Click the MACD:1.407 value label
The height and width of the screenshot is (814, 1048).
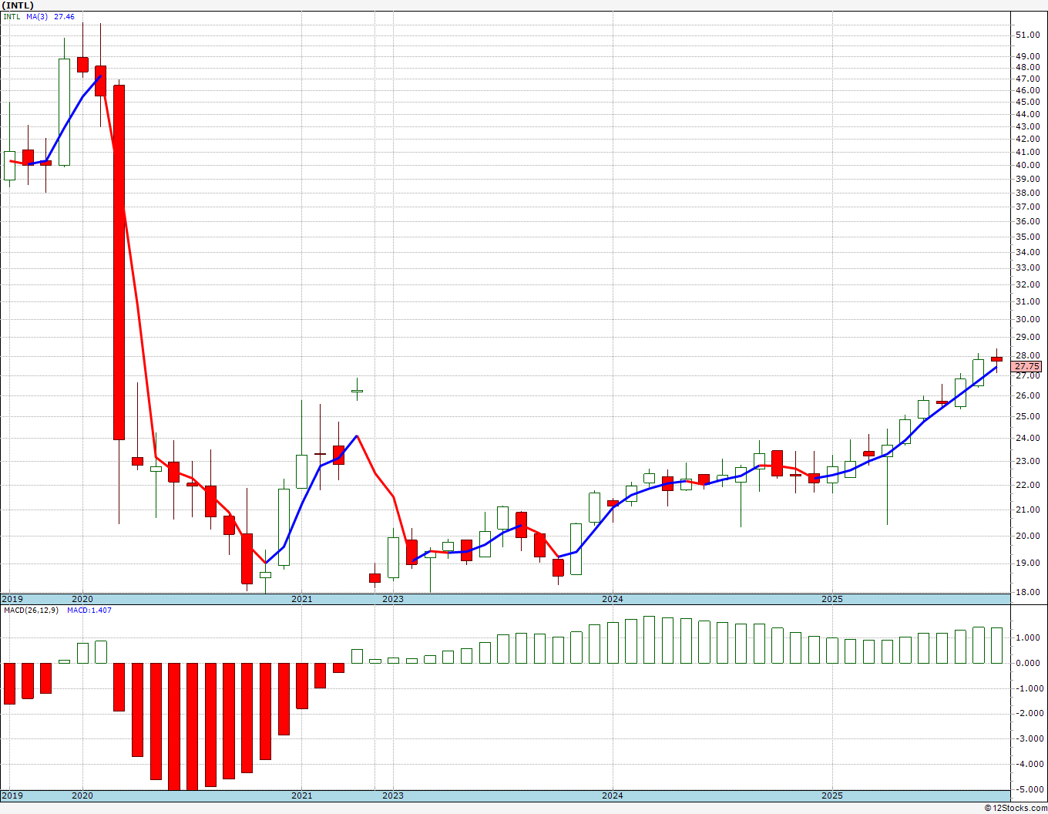[89, 610]
